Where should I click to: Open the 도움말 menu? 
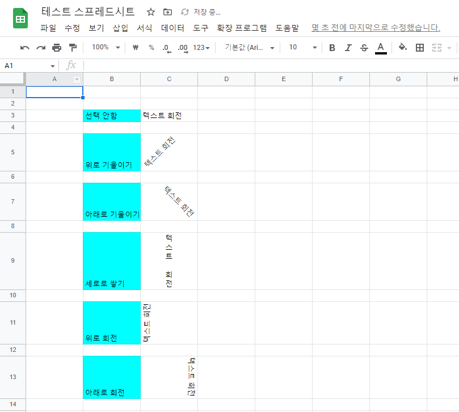(287, 28)
